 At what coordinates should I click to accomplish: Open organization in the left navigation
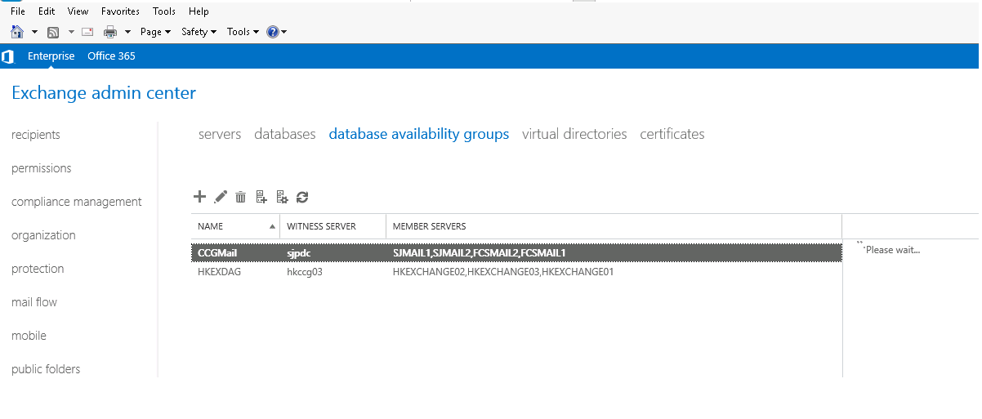click(x=43, y=235)
